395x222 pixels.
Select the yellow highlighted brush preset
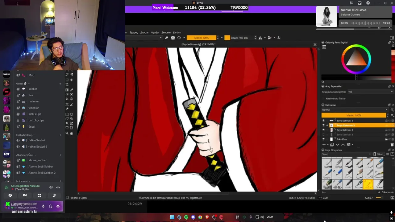coord(368,184)
